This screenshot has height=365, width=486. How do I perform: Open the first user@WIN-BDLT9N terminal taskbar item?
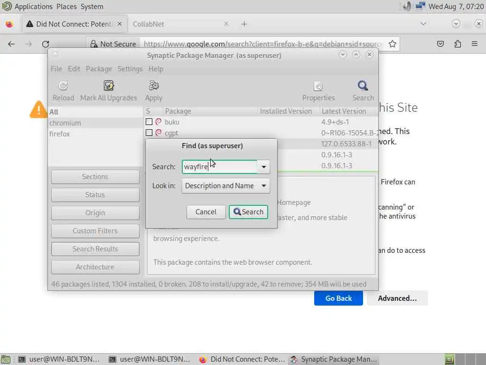(x=59, y=359)
